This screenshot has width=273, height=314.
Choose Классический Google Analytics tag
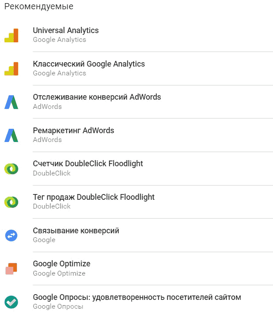(x=89, y=64)
